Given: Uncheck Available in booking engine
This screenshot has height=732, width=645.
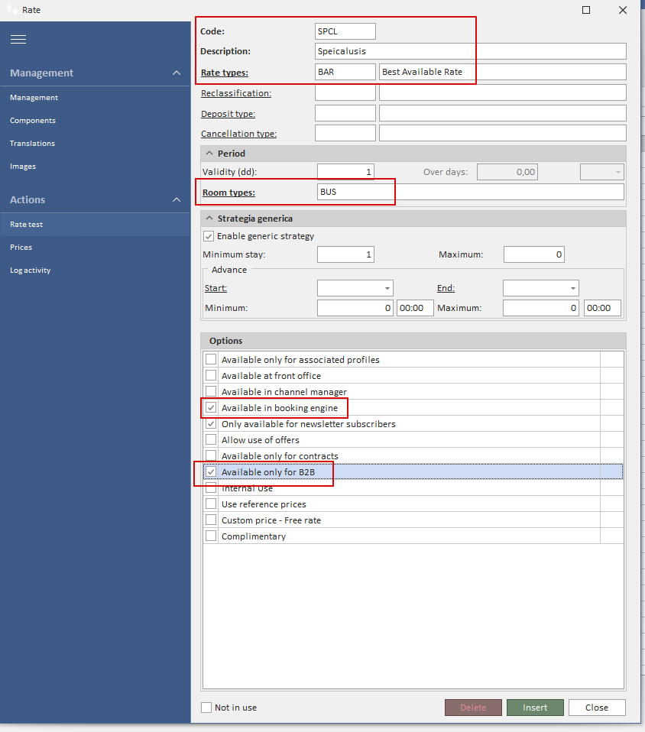Looking at the screenshot, I should 211,407.
